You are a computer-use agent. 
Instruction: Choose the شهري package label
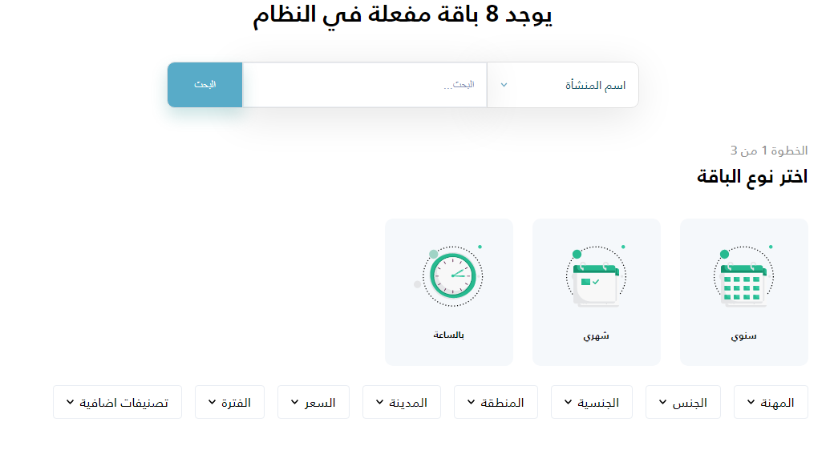tap(596, 336)
